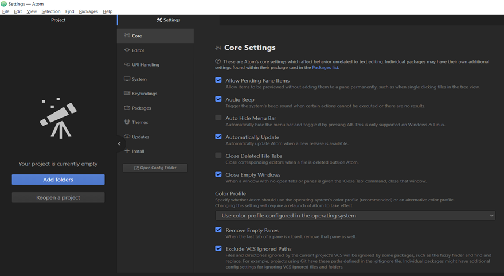Image resolution: width=504 pixels, height=276 pixels.
Task: Disable Exclude VCS Ignored Paths checkbox
Action: click(x=218, y=248)
